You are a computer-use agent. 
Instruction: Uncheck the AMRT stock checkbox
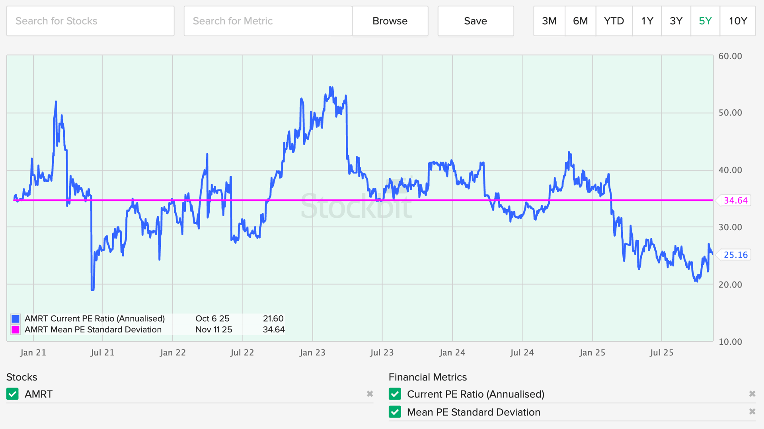pyautogui.click(x=13, y=394)
